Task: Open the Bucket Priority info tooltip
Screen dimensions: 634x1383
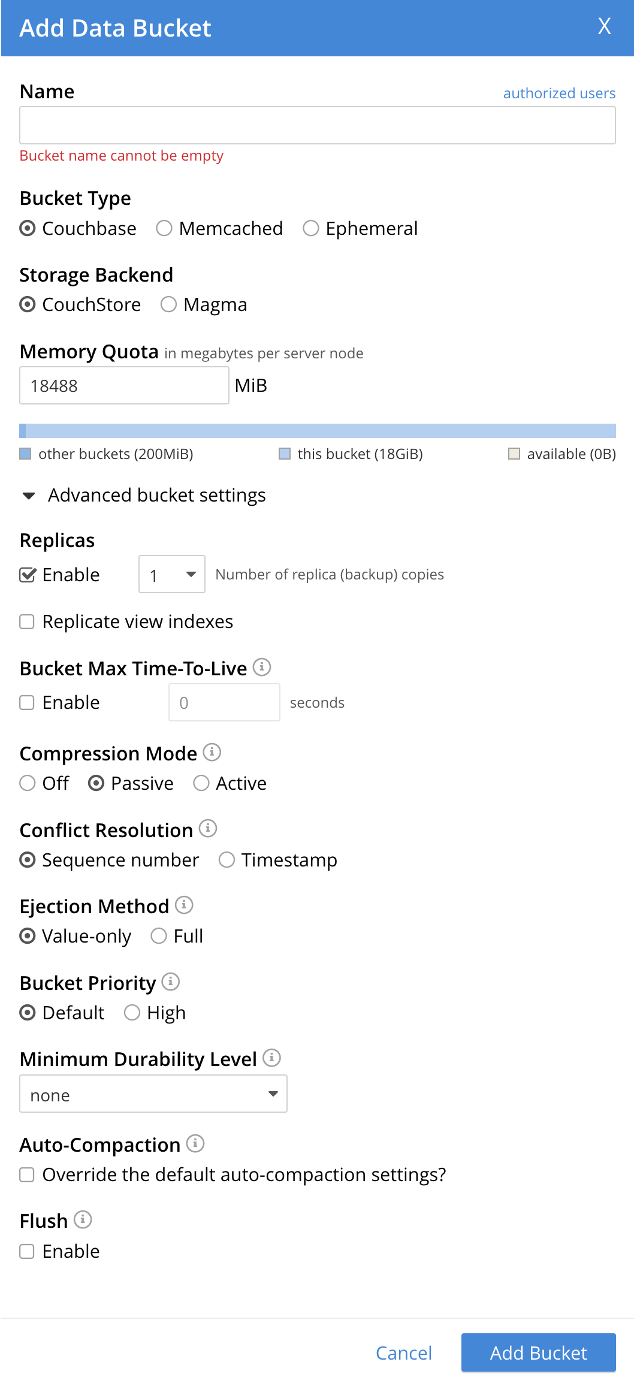Action: pos(171,982)
